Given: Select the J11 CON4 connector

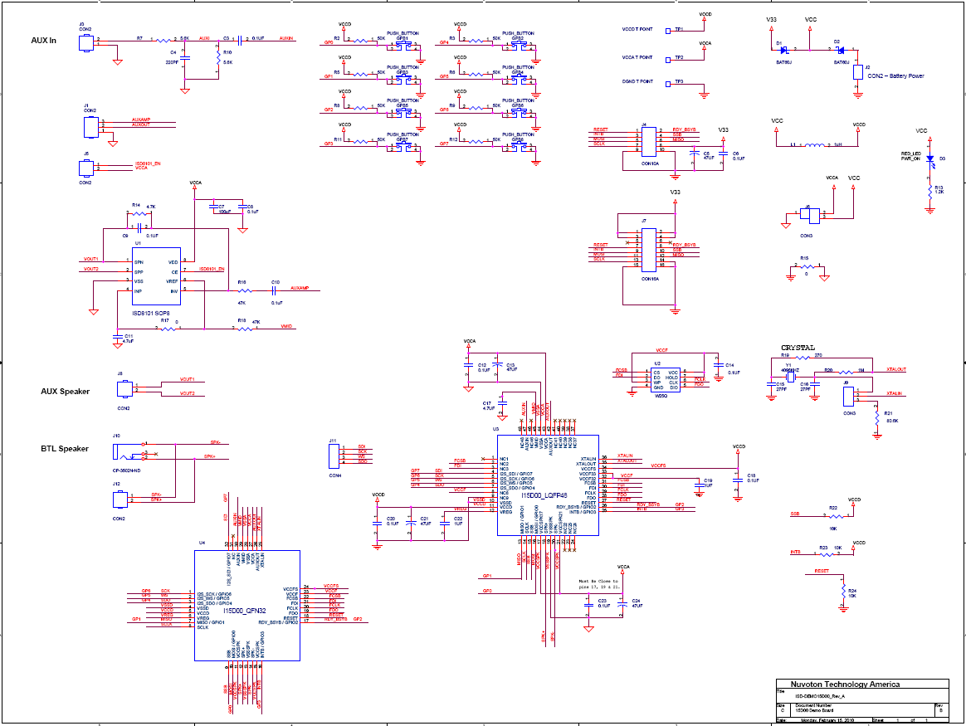Looking at the screenshot, I should pos(334,456).
